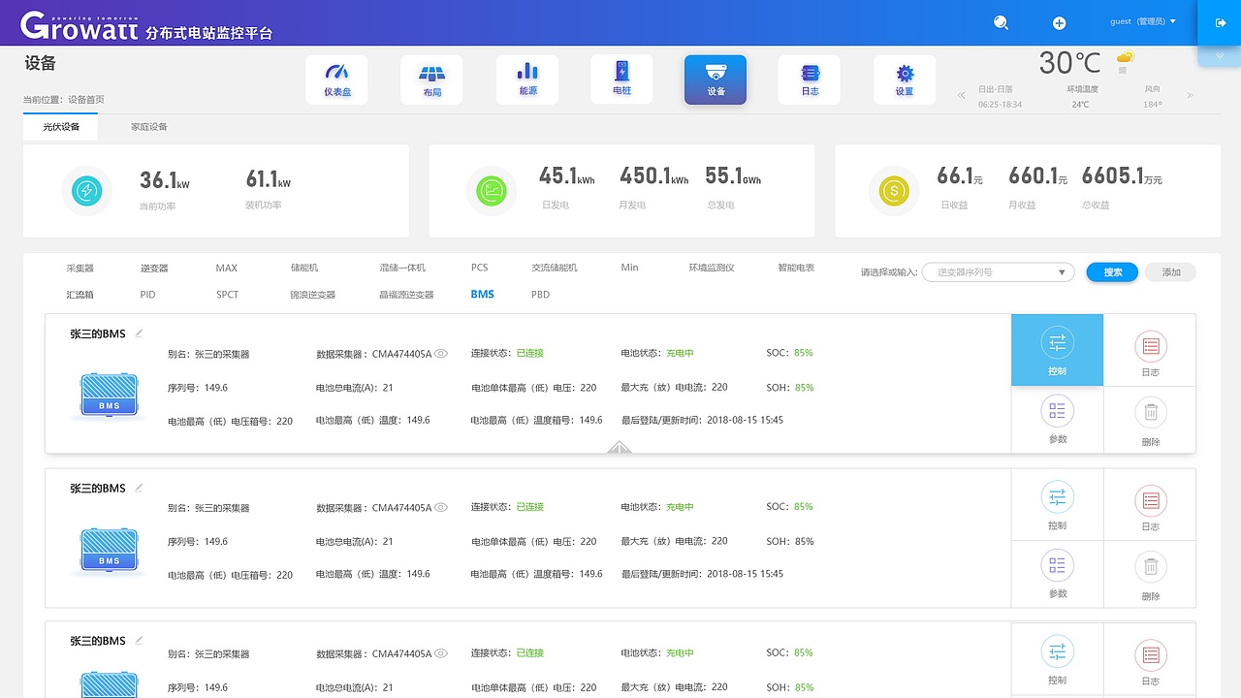The height and width of the screenshot is (698, 1241).
Task: Edit the second 张三的BMS name pencil icon
Action: [x=139, y=487]
